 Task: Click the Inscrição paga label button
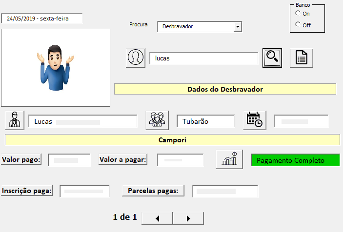[x=27, y=191]
